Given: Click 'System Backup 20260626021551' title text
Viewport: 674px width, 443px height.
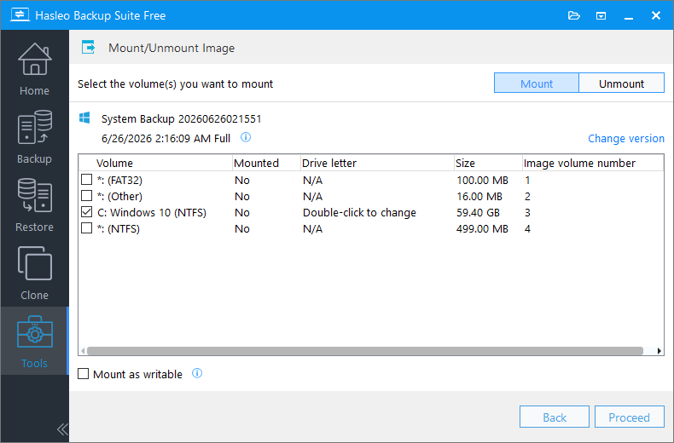Looking at the screenshot, I should 182,118.
